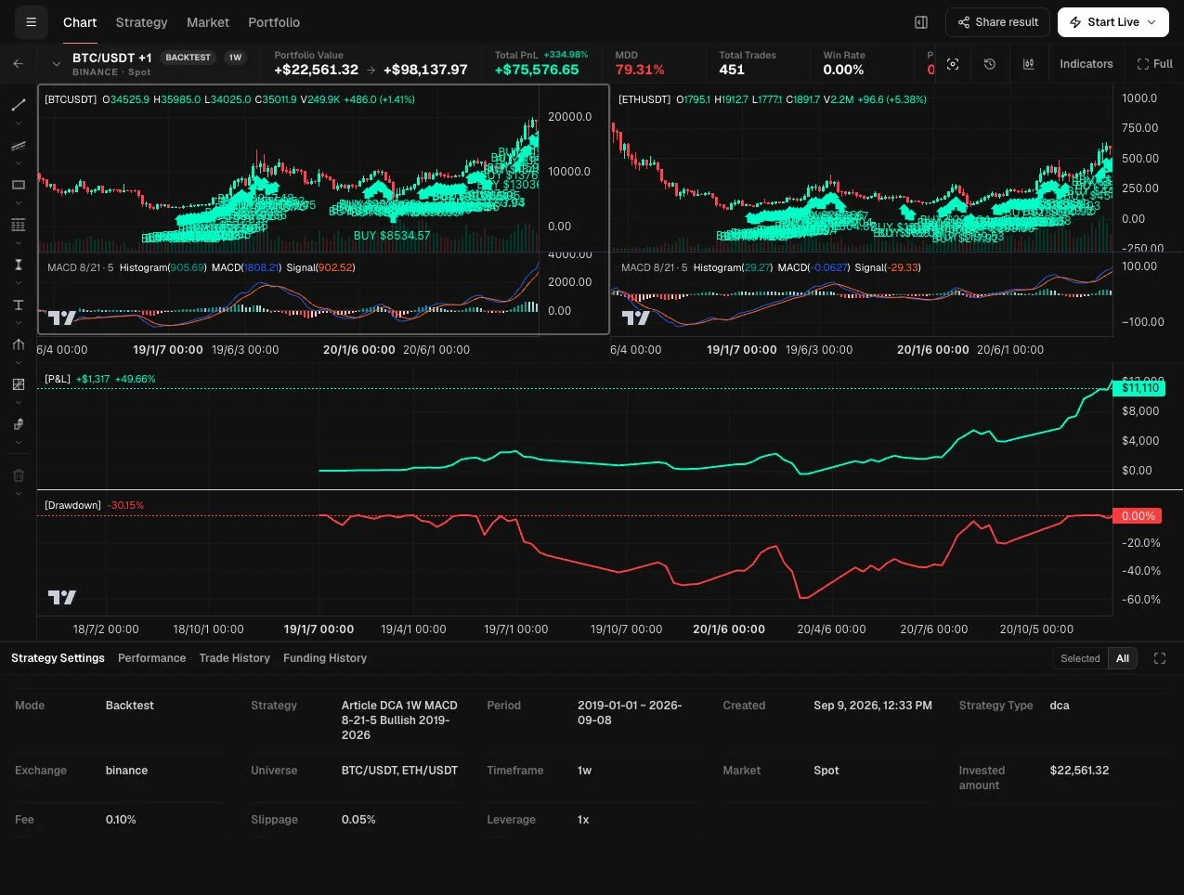Expand position tool options chevron
Screen dimensions: 1184x895
(18, 443)
